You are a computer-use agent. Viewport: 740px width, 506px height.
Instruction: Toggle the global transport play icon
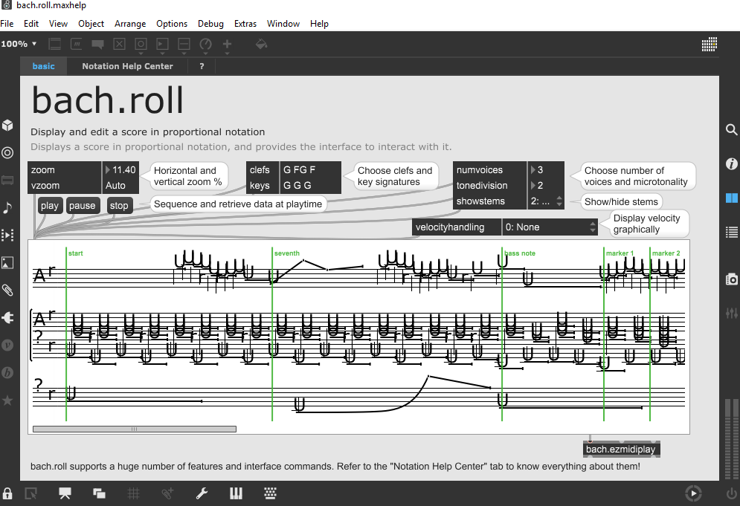click(693, 493)
